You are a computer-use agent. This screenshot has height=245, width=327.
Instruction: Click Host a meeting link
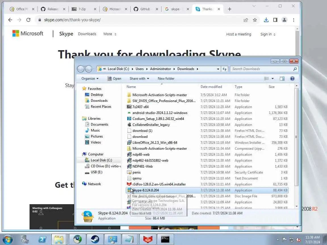pos(238,34)
